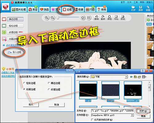Screen dimensions: 154x123
Task: Click the 撤销 undo icon
Action: tap(96, 18)
